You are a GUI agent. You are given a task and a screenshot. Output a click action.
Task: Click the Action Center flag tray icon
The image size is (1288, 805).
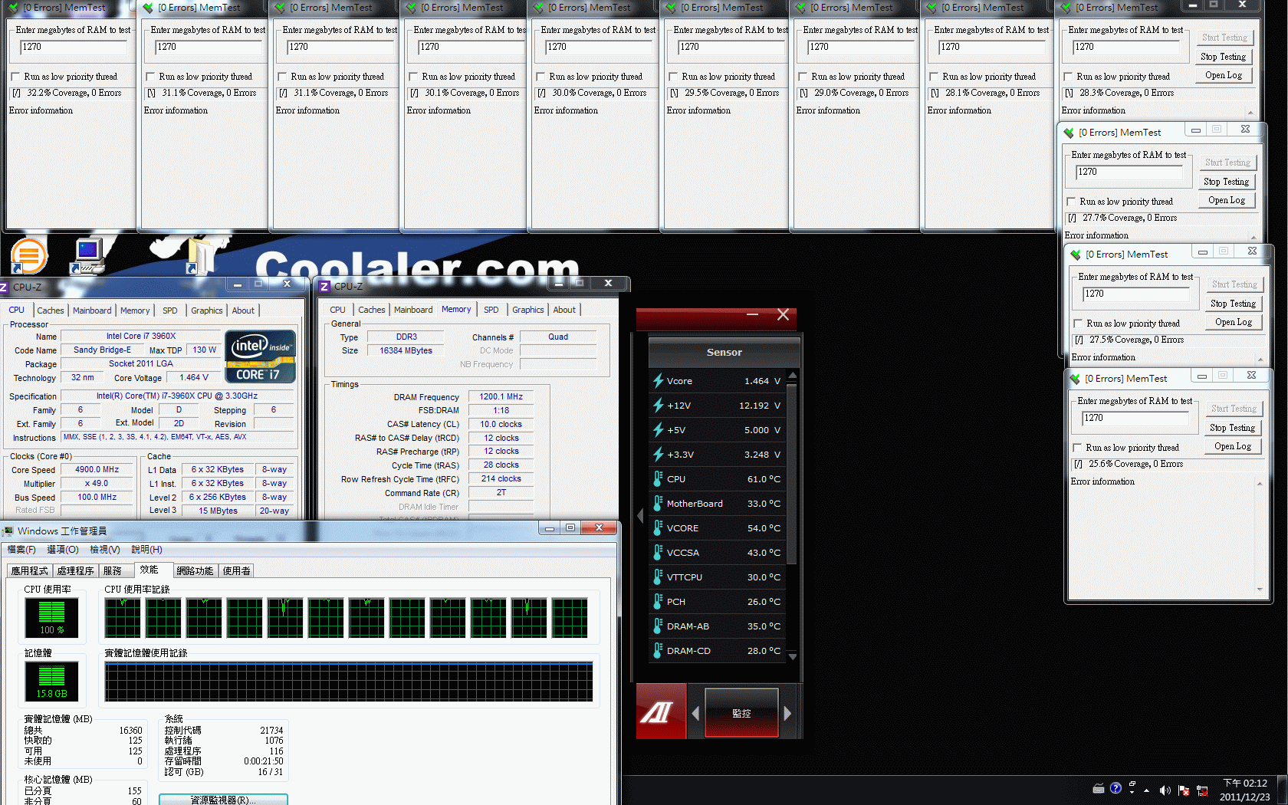point(1183,790)
